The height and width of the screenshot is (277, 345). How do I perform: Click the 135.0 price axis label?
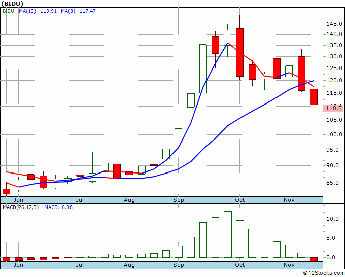pos(334,45)
